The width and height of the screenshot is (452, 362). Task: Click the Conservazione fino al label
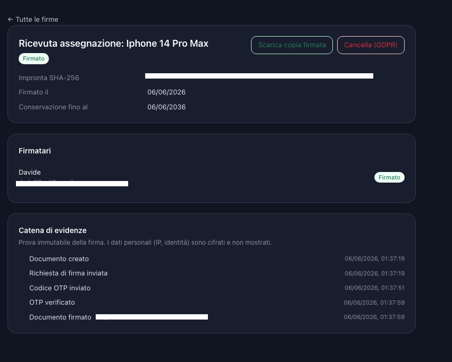(x=53, y=107)
